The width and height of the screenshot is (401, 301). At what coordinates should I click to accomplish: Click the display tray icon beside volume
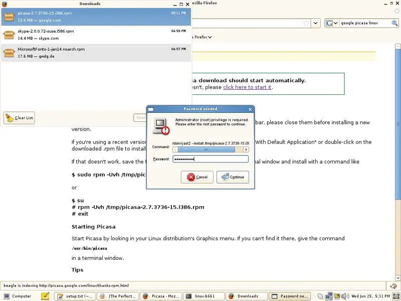coord(337,296)
